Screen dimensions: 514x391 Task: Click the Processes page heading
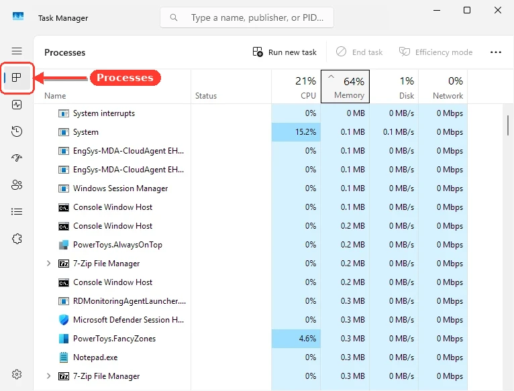click(65, 52)
